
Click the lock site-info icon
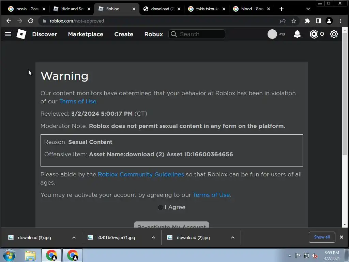(x=44, y=21)
